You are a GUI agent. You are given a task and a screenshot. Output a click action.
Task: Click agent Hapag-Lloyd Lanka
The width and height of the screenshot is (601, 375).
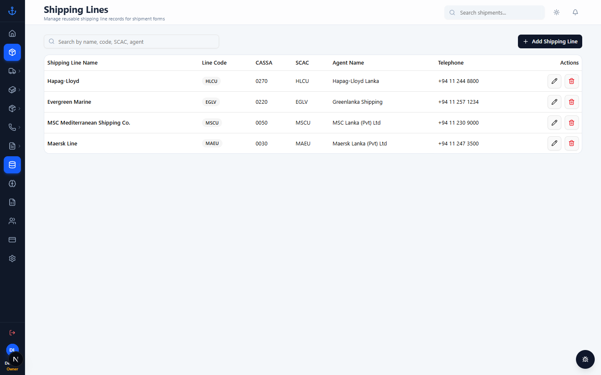[356, 81]
